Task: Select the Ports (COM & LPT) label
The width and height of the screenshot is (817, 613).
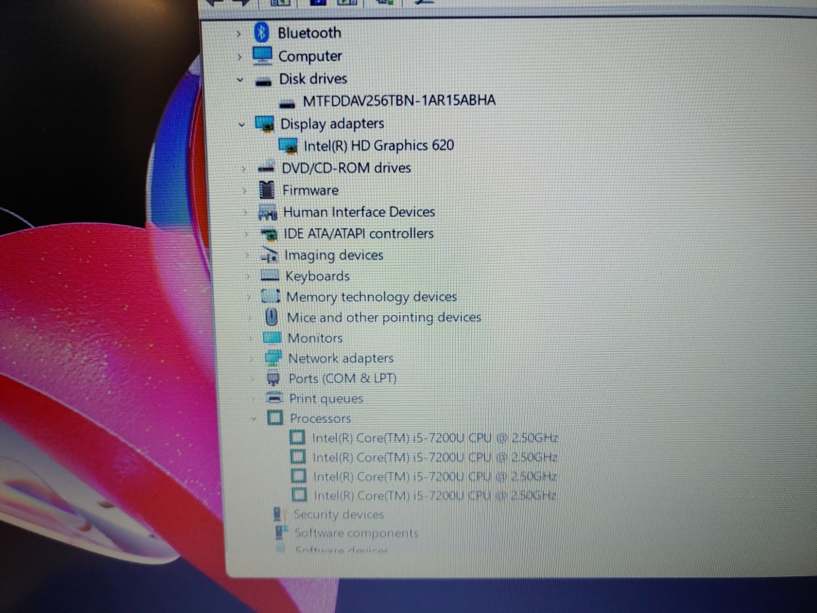Action: click(342, 378)
